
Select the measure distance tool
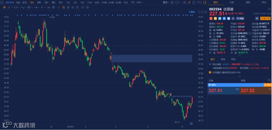[36, 8]
